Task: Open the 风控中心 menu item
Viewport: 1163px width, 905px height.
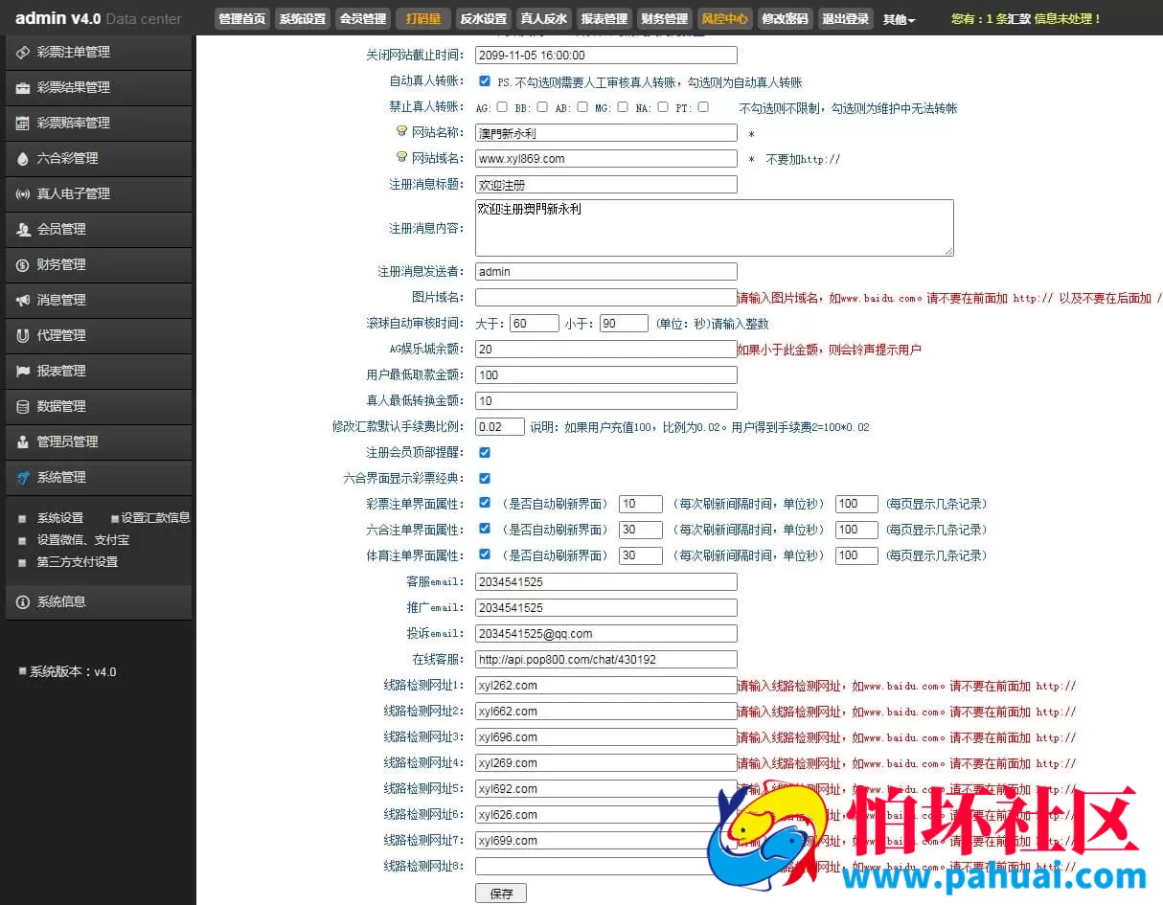Action: click(x=724, y=17)
